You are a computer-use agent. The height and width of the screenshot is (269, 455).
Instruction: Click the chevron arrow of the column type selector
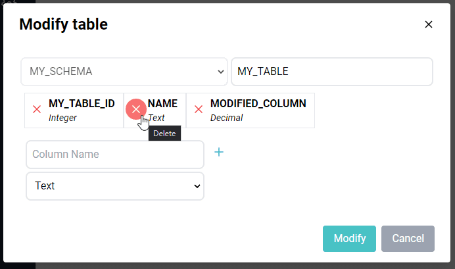point(197,186)
